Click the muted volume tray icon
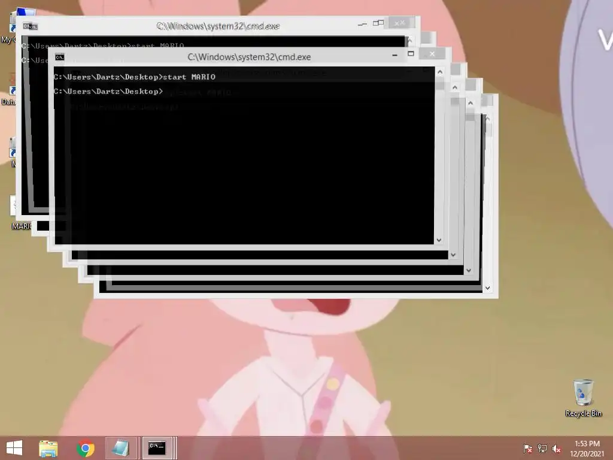This screenshot has width=613, height=460. pyautogui.click(x=557, y=449)
